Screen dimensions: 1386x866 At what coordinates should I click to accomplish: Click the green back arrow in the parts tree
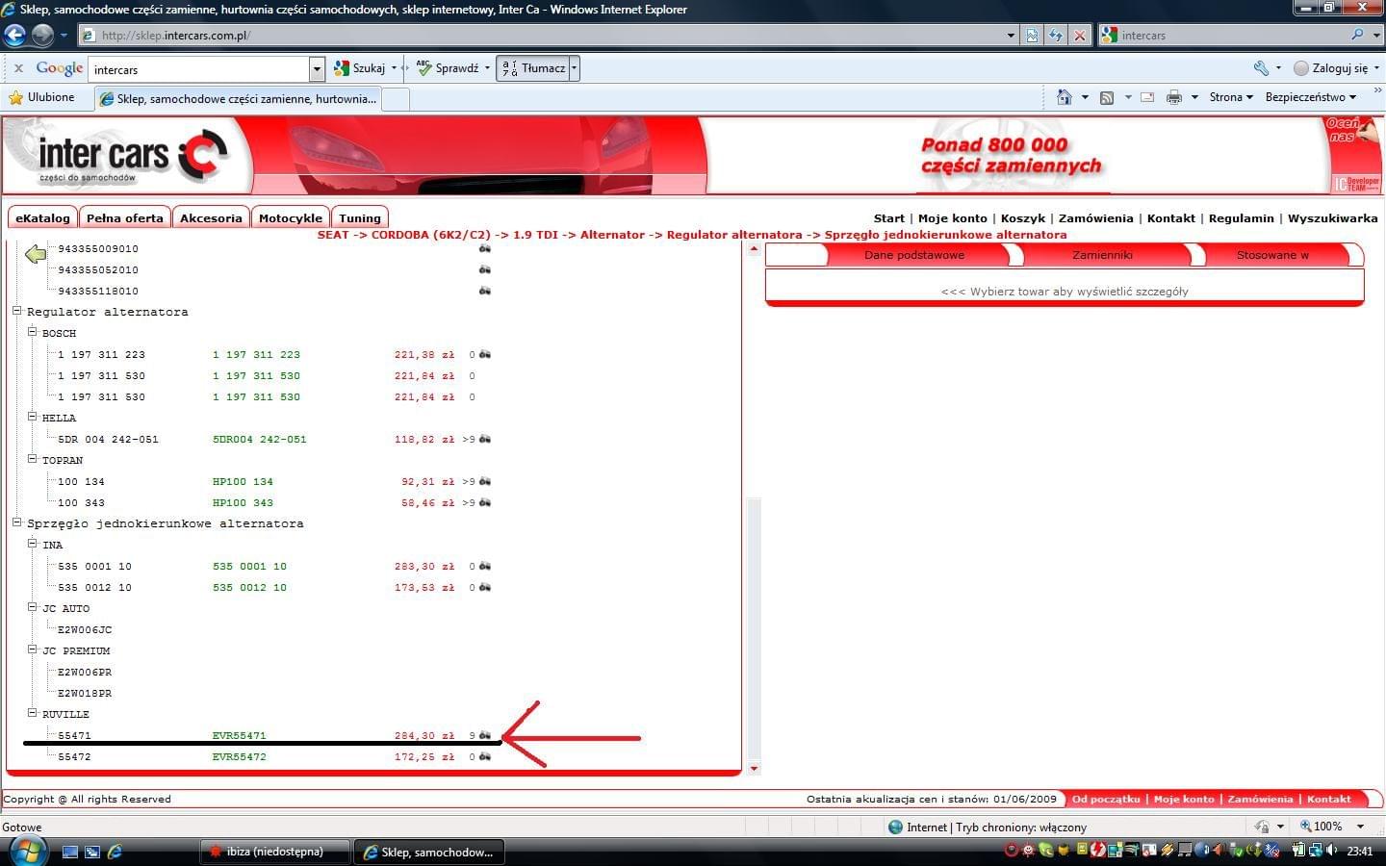tap(36, 254)
